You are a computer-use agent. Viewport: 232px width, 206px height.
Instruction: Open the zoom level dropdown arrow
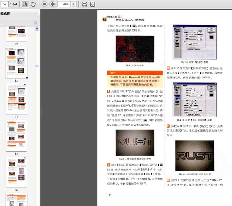tap(73, 4)
